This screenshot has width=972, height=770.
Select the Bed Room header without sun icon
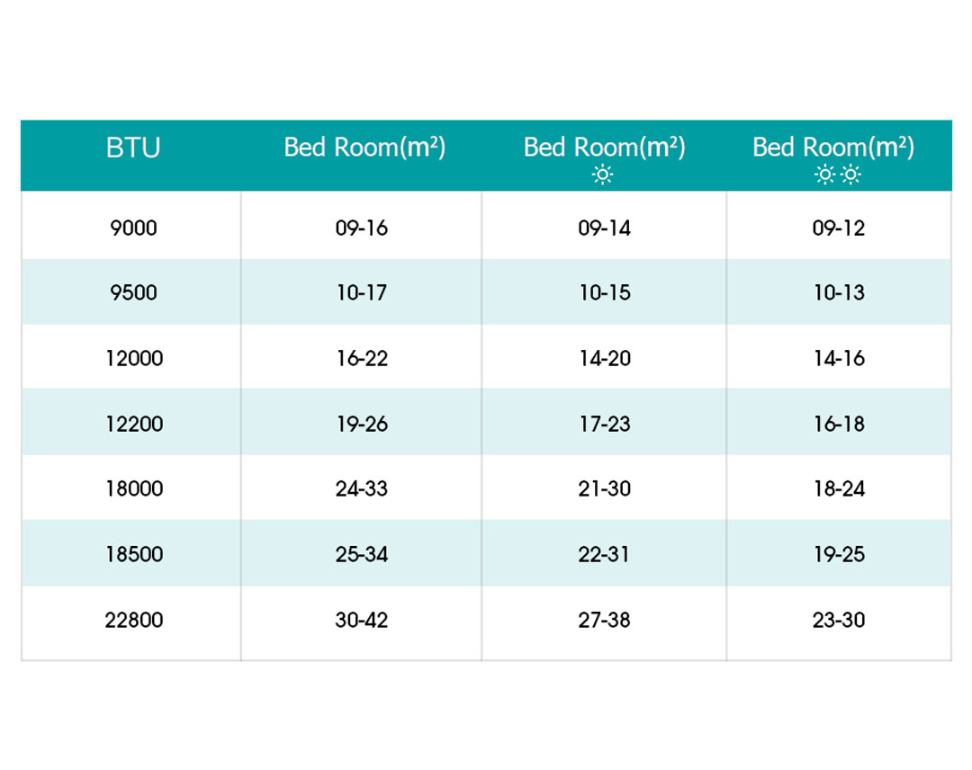point(364,148)
